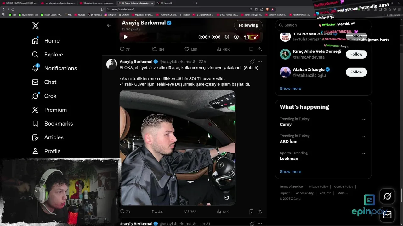Open more options for ABD İran trend
The image size is (403, 226).
click(x=364, y=137)
